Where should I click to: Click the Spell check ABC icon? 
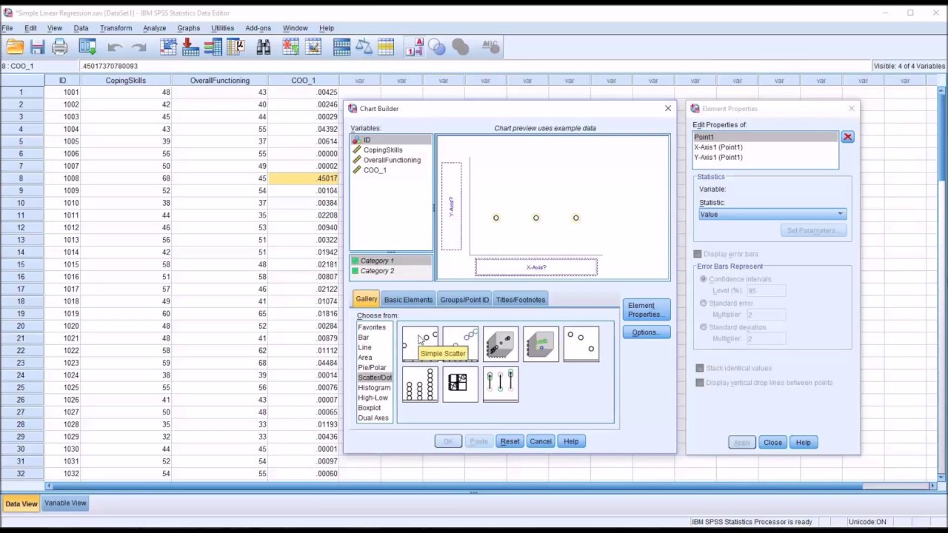point(490,47)
